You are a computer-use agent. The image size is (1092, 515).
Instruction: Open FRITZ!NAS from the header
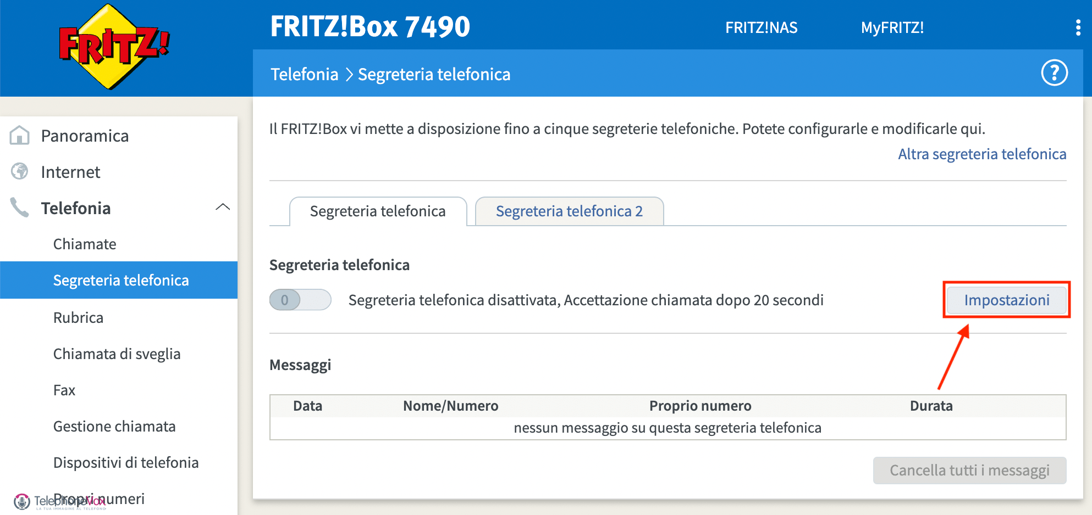click(x=761, y=27)
